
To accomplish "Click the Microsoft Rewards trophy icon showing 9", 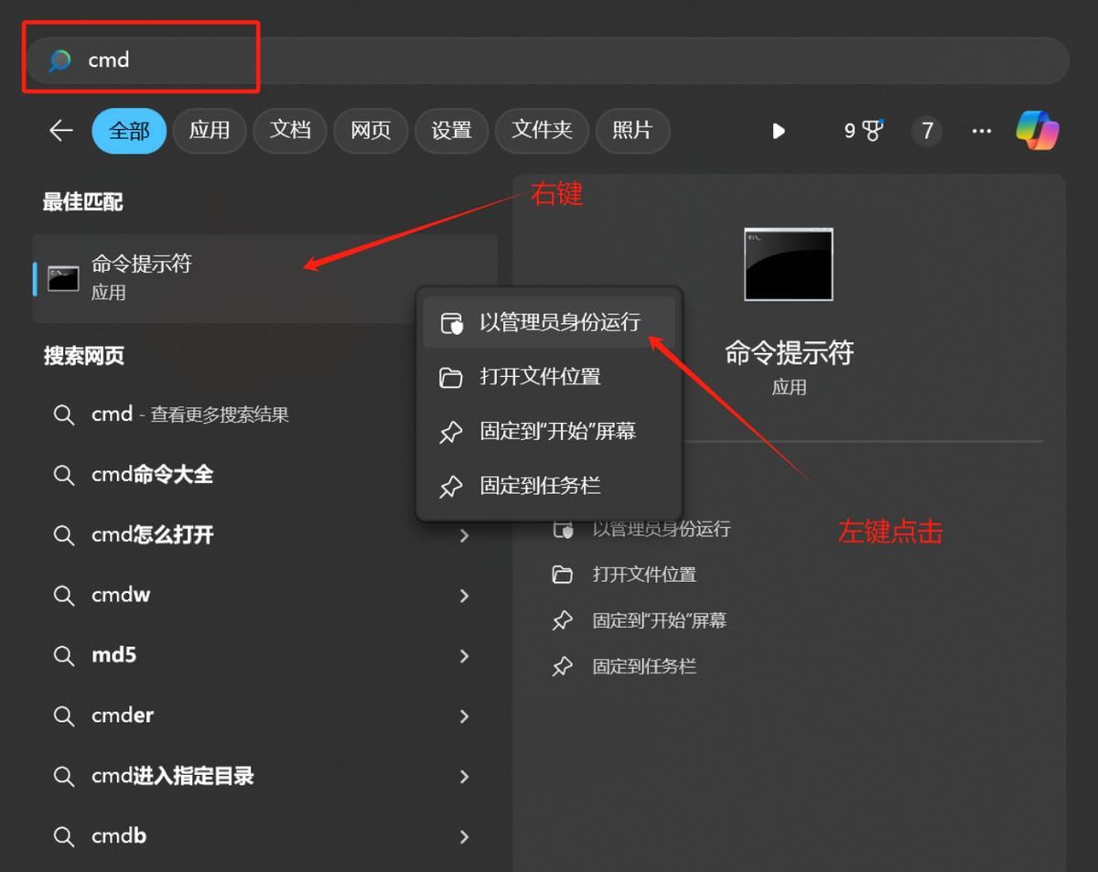I will tap(861, 131).
